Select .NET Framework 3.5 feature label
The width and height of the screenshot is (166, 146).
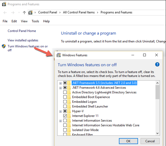pos(104,83)
